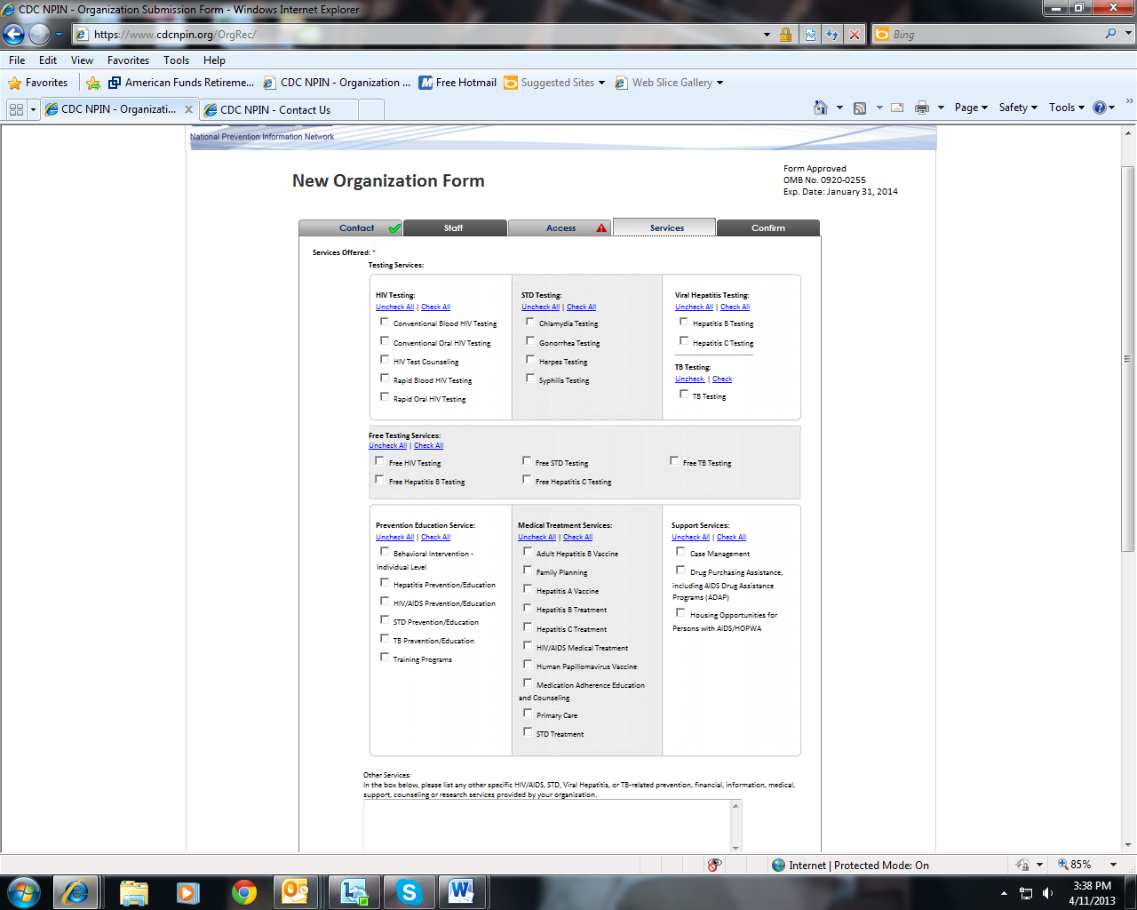The height and width of the screenshot is (910, 1137).
Task: Click the browser Back arrow button
Action: pyautogui.click(x=14, y=35)
